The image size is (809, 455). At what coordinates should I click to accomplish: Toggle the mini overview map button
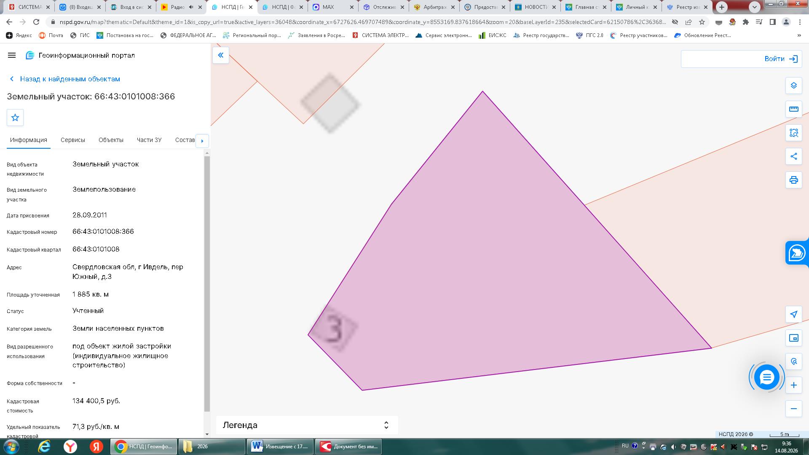pos(793,338)
